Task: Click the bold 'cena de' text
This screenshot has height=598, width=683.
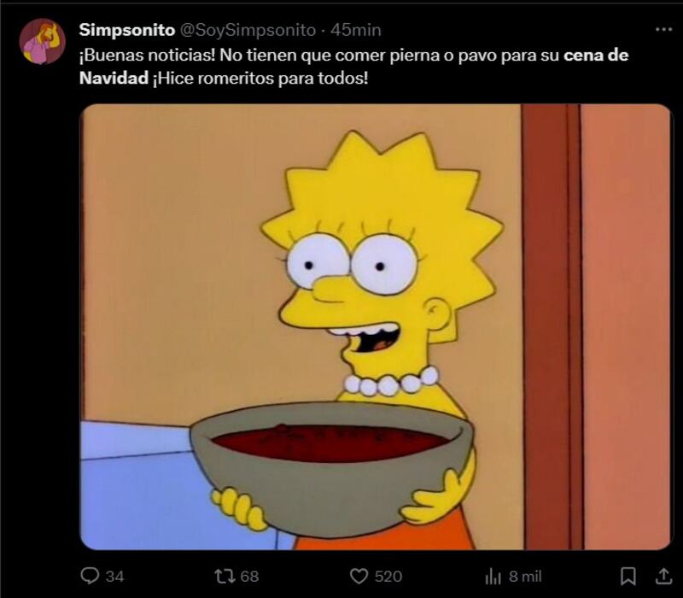Action: (596, 56)
